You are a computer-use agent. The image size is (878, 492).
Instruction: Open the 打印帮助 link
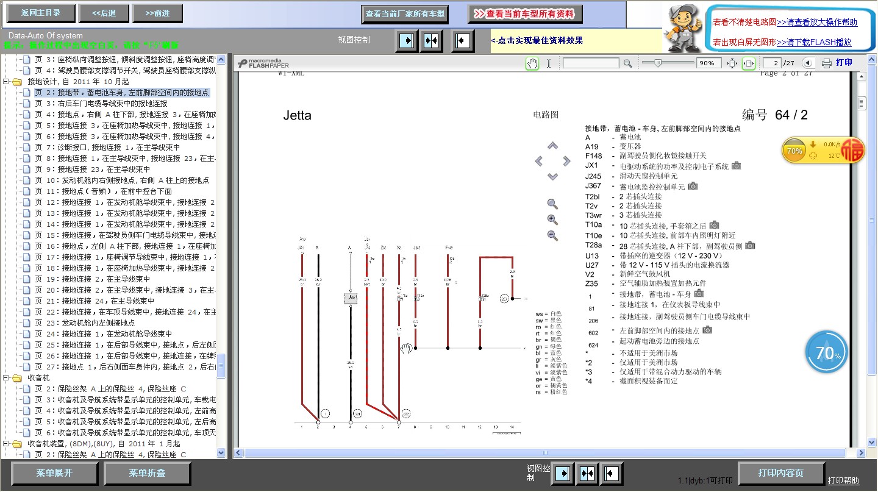843,481
